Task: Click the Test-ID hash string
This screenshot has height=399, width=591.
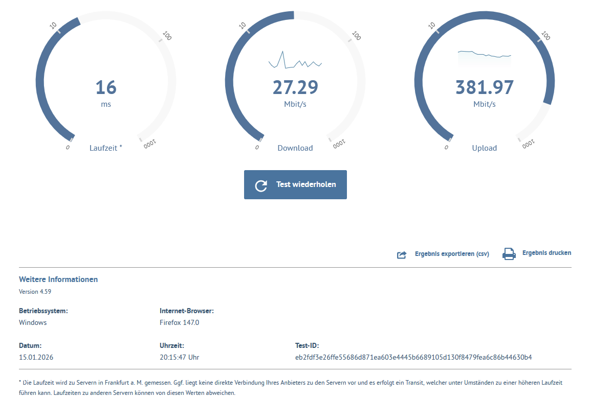Action: pyautogui.click(x=413, y=357)
